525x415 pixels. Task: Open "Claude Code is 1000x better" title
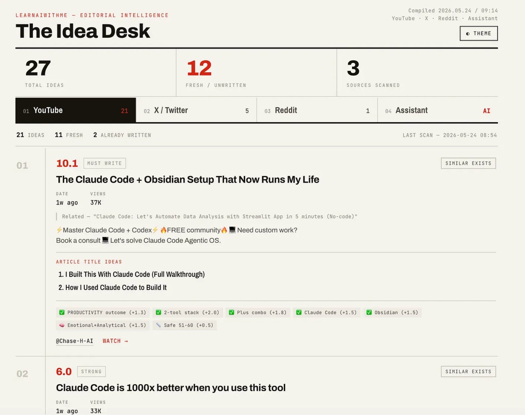pos(171,388)
